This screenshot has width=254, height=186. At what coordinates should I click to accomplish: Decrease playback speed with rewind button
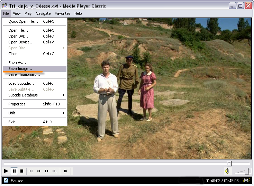(39, 171)
